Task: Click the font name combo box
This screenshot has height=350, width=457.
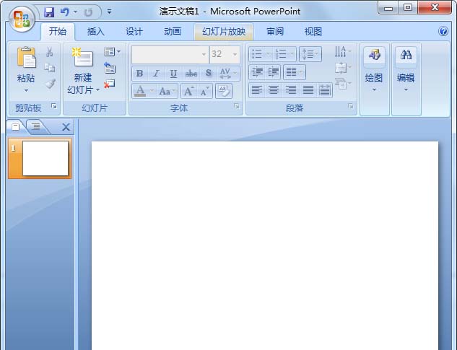Action: (170, 54)
